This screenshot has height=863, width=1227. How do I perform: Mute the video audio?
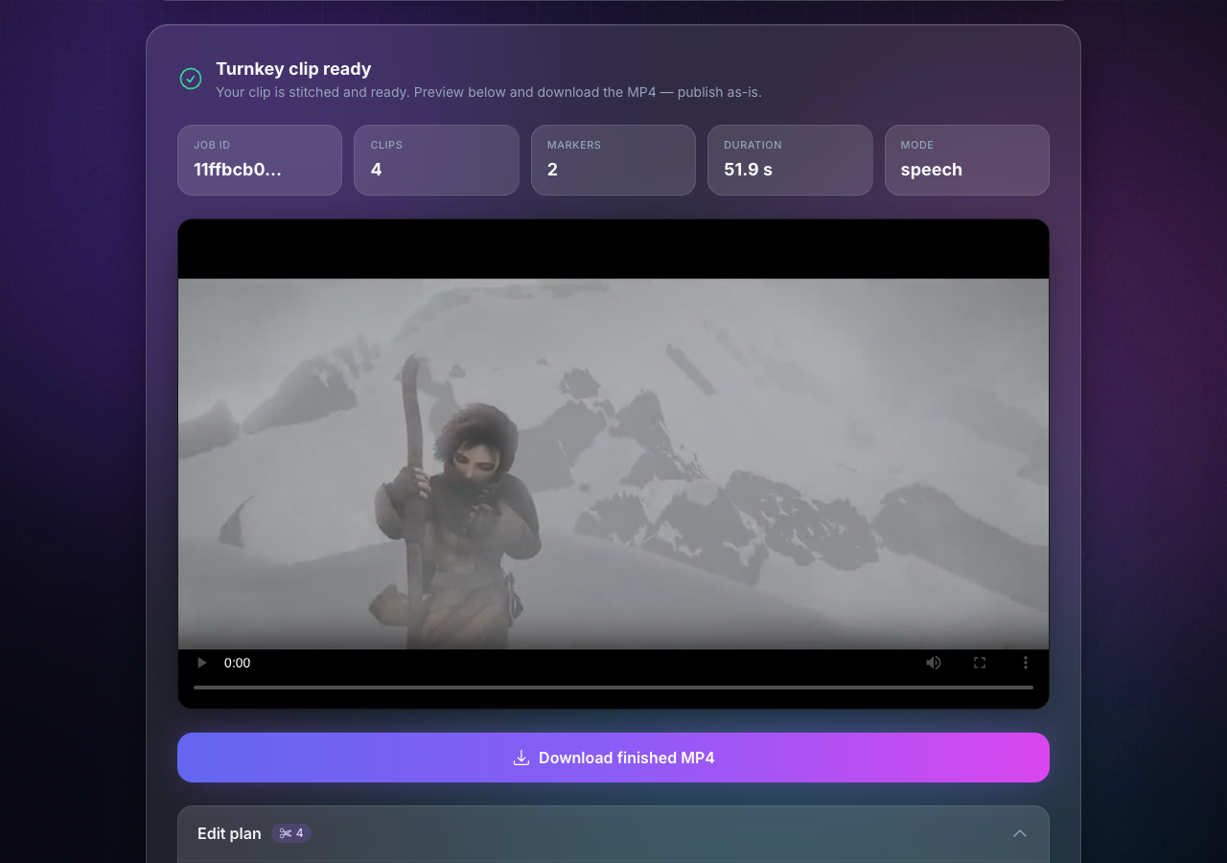click(x=934, y=663)
